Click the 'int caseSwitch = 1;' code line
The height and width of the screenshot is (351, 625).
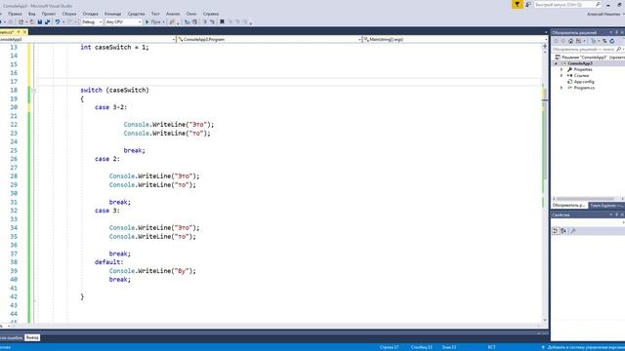click(x=114, y=47)
